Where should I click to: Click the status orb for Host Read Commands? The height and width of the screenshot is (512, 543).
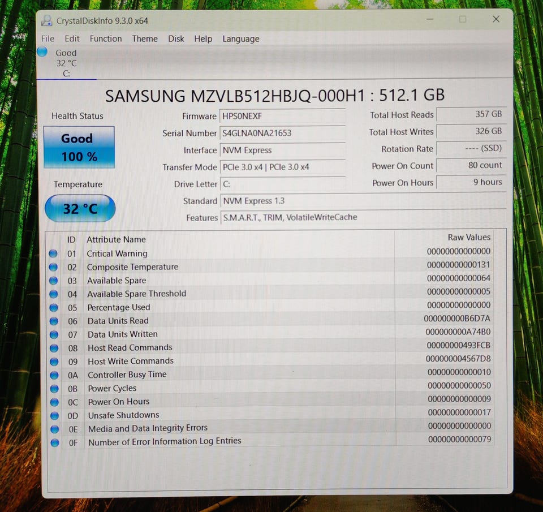point(54,348)
